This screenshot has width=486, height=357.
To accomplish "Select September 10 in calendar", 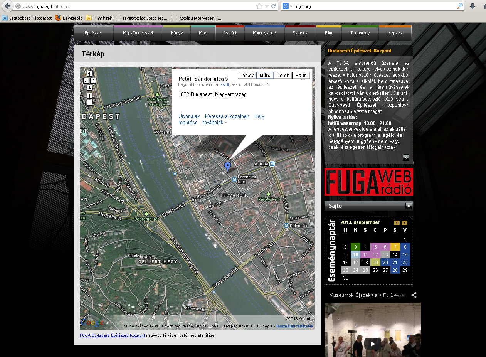I will tap(355, 254).
